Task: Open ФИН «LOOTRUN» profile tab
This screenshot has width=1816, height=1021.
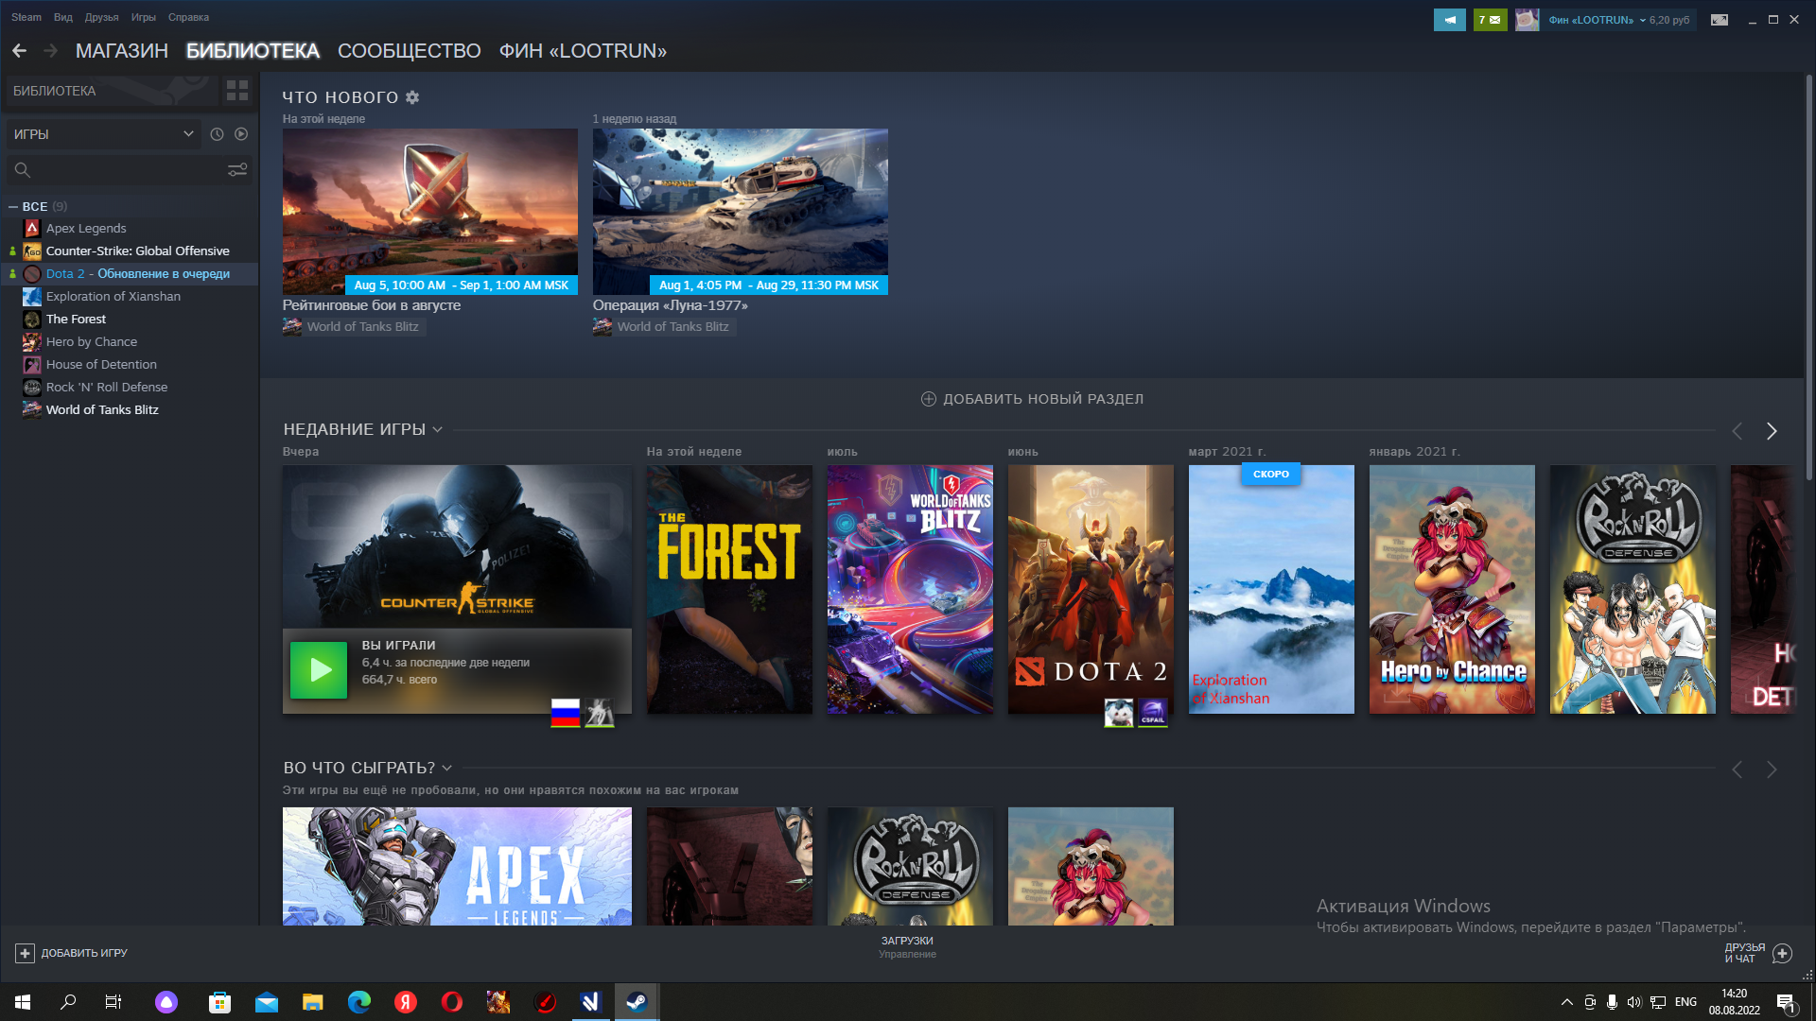Action: point(583,51)
